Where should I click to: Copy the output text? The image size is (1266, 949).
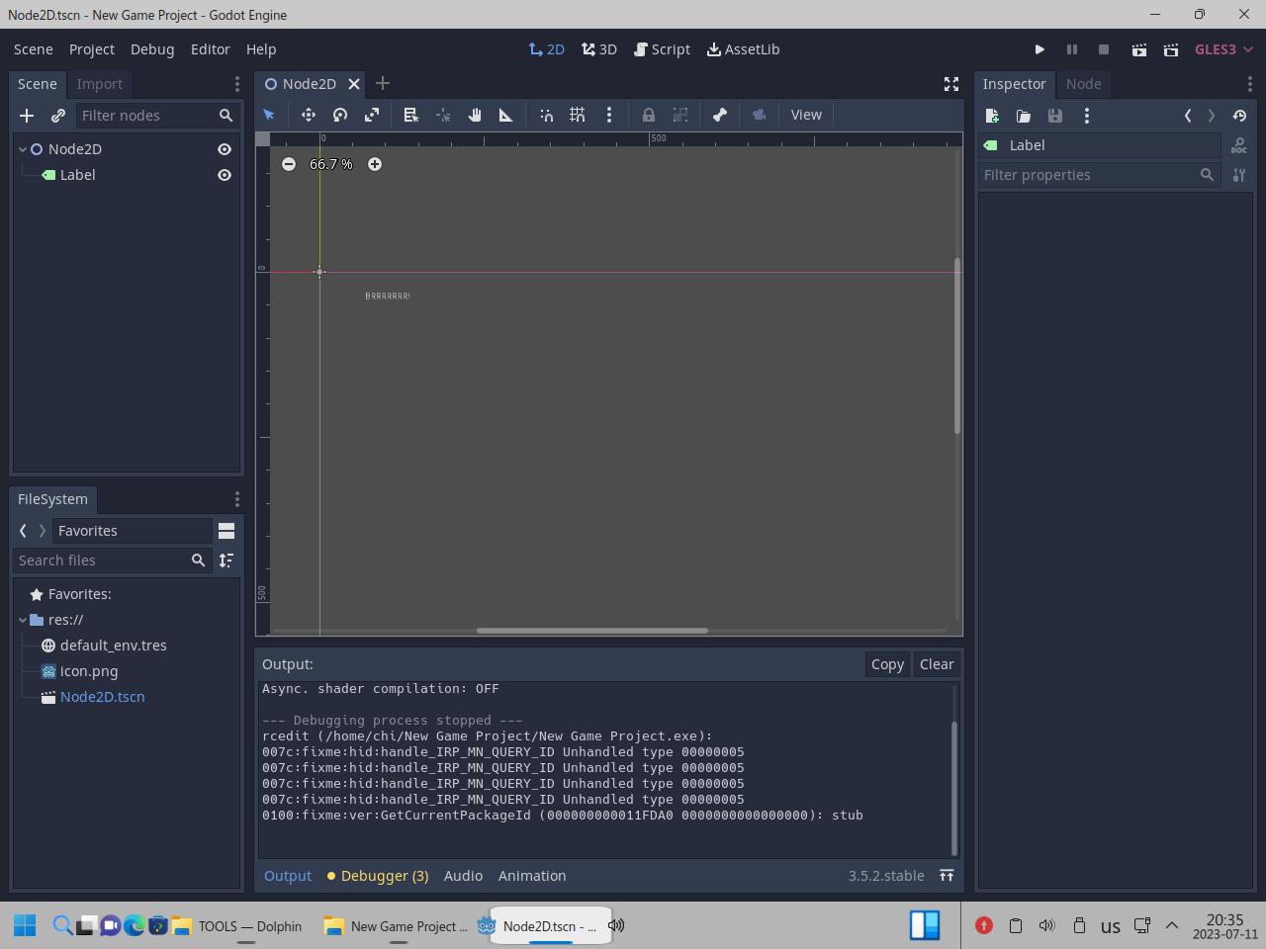tap(887, 664)
